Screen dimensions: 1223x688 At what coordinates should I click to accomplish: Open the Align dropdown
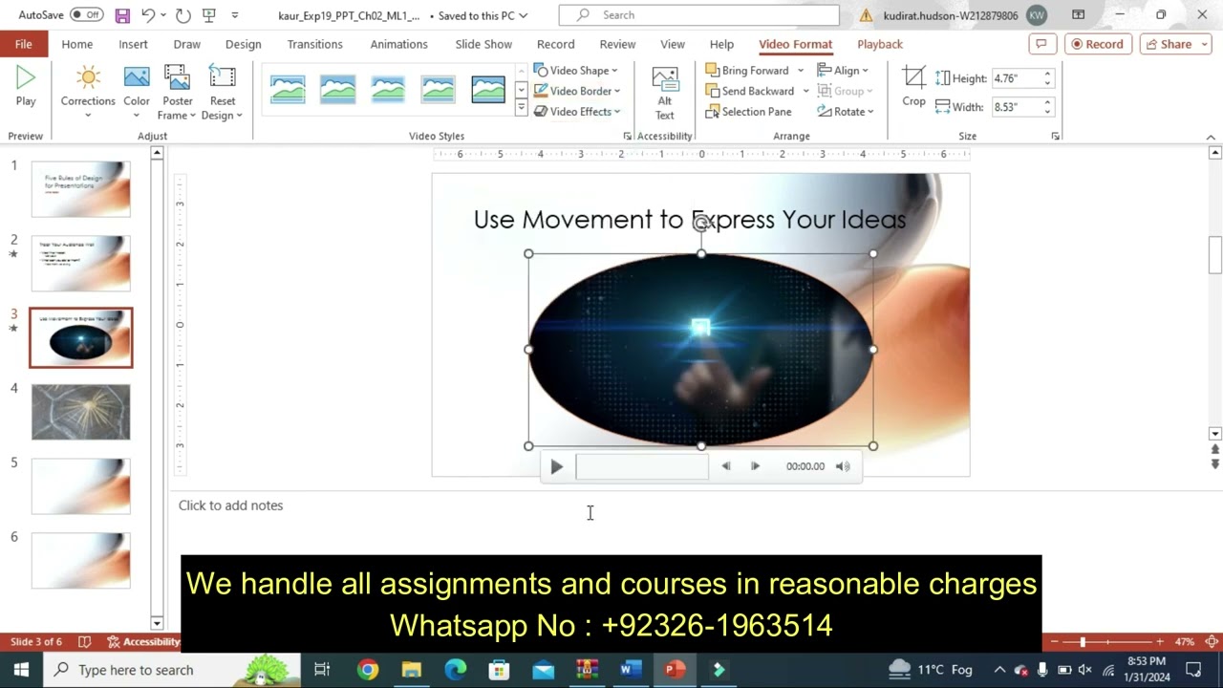click(843, 71)
